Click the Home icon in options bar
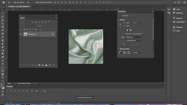 pyautogui.click(x=4, y=2)
